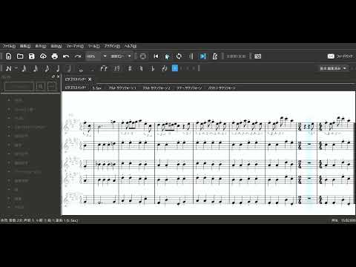
Task: Start playback with the play button
Action: pyautogui.click(x=167, y=56)
